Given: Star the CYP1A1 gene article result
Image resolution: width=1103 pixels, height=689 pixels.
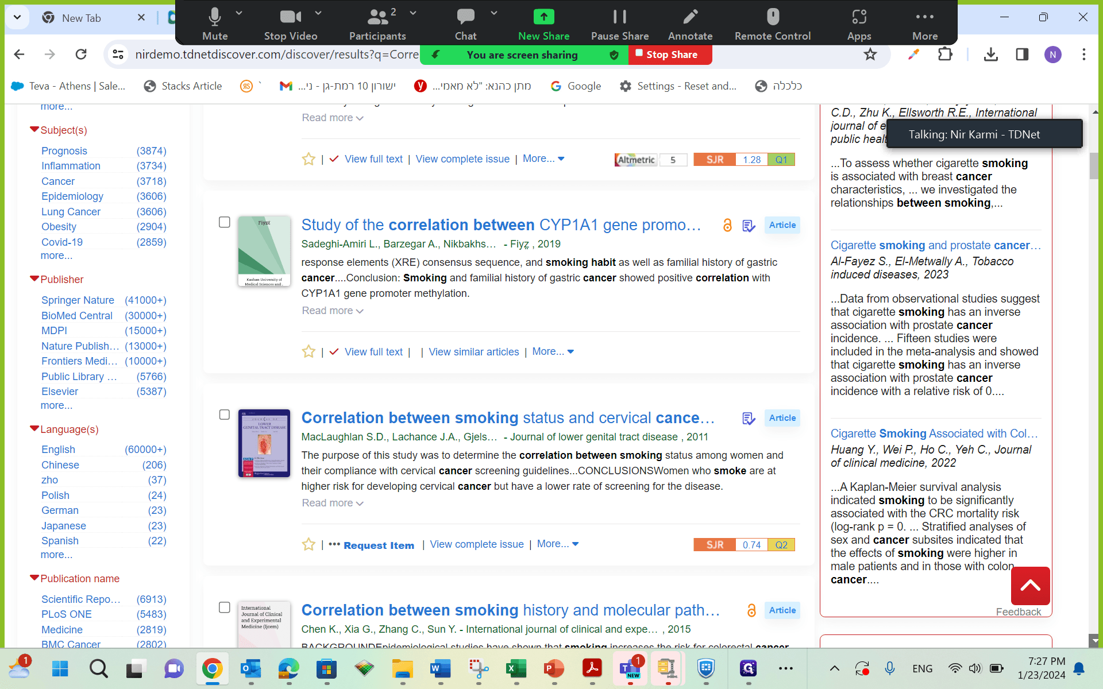Looking at the screenshot, I should pos(308,352).
